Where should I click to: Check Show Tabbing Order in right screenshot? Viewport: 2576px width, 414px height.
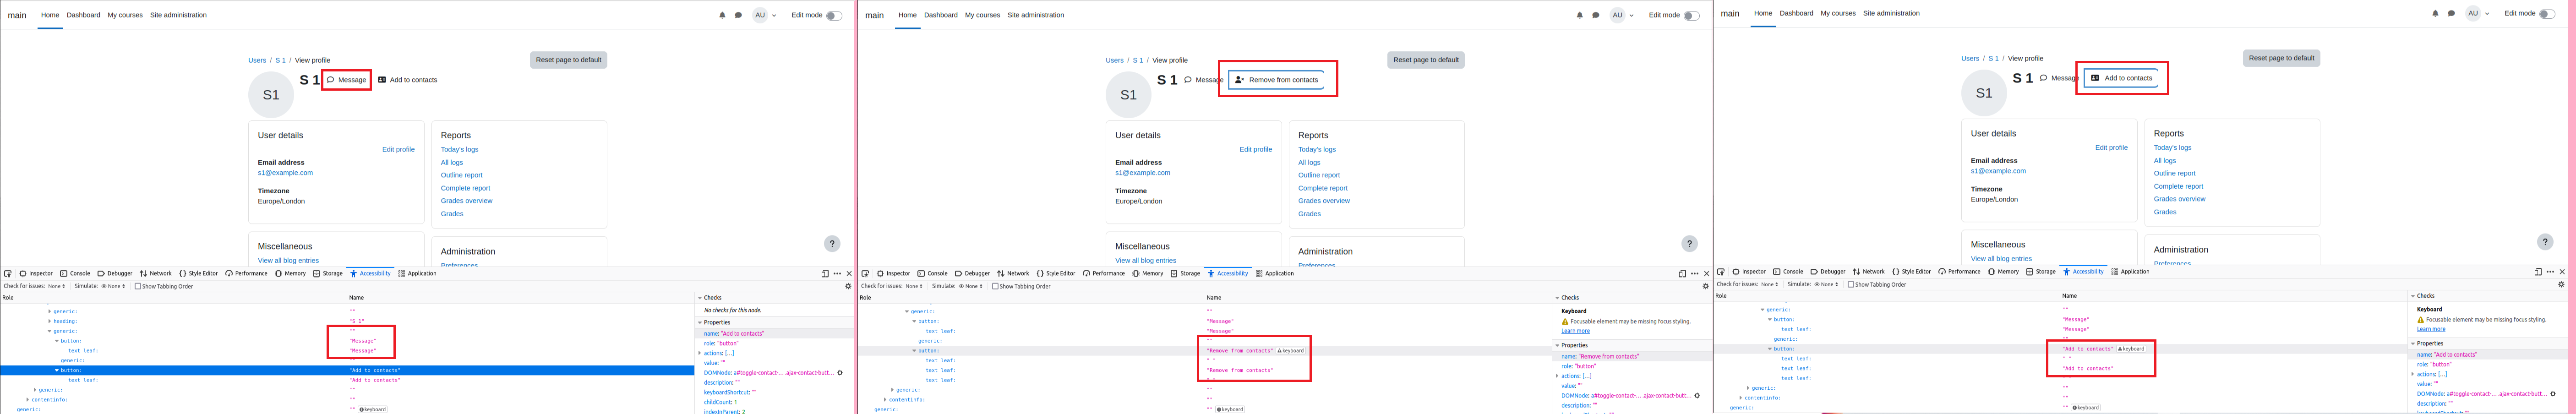pyautogui.click(x=1850, y=284)
